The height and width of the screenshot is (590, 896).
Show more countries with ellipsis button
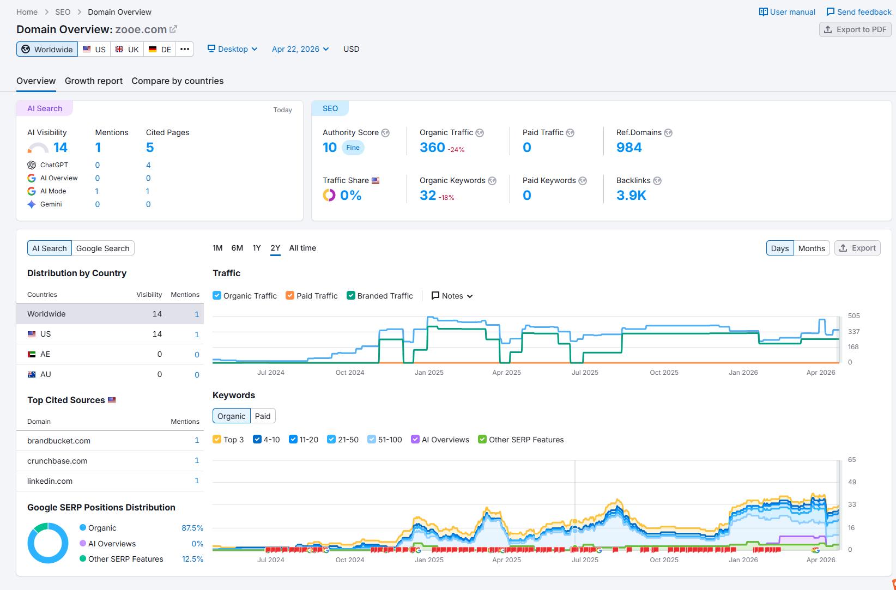click(x=185, y=49)
